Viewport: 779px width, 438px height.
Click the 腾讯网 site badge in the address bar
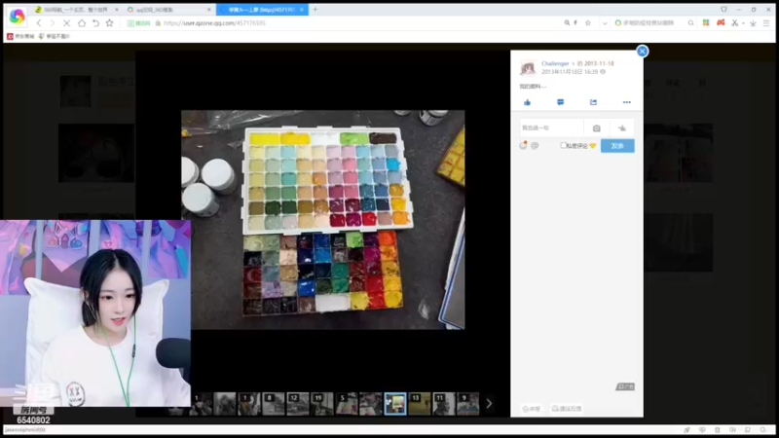coord(138,23)
